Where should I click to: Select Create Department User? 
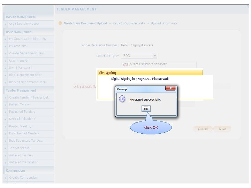[x=26, y=53]
